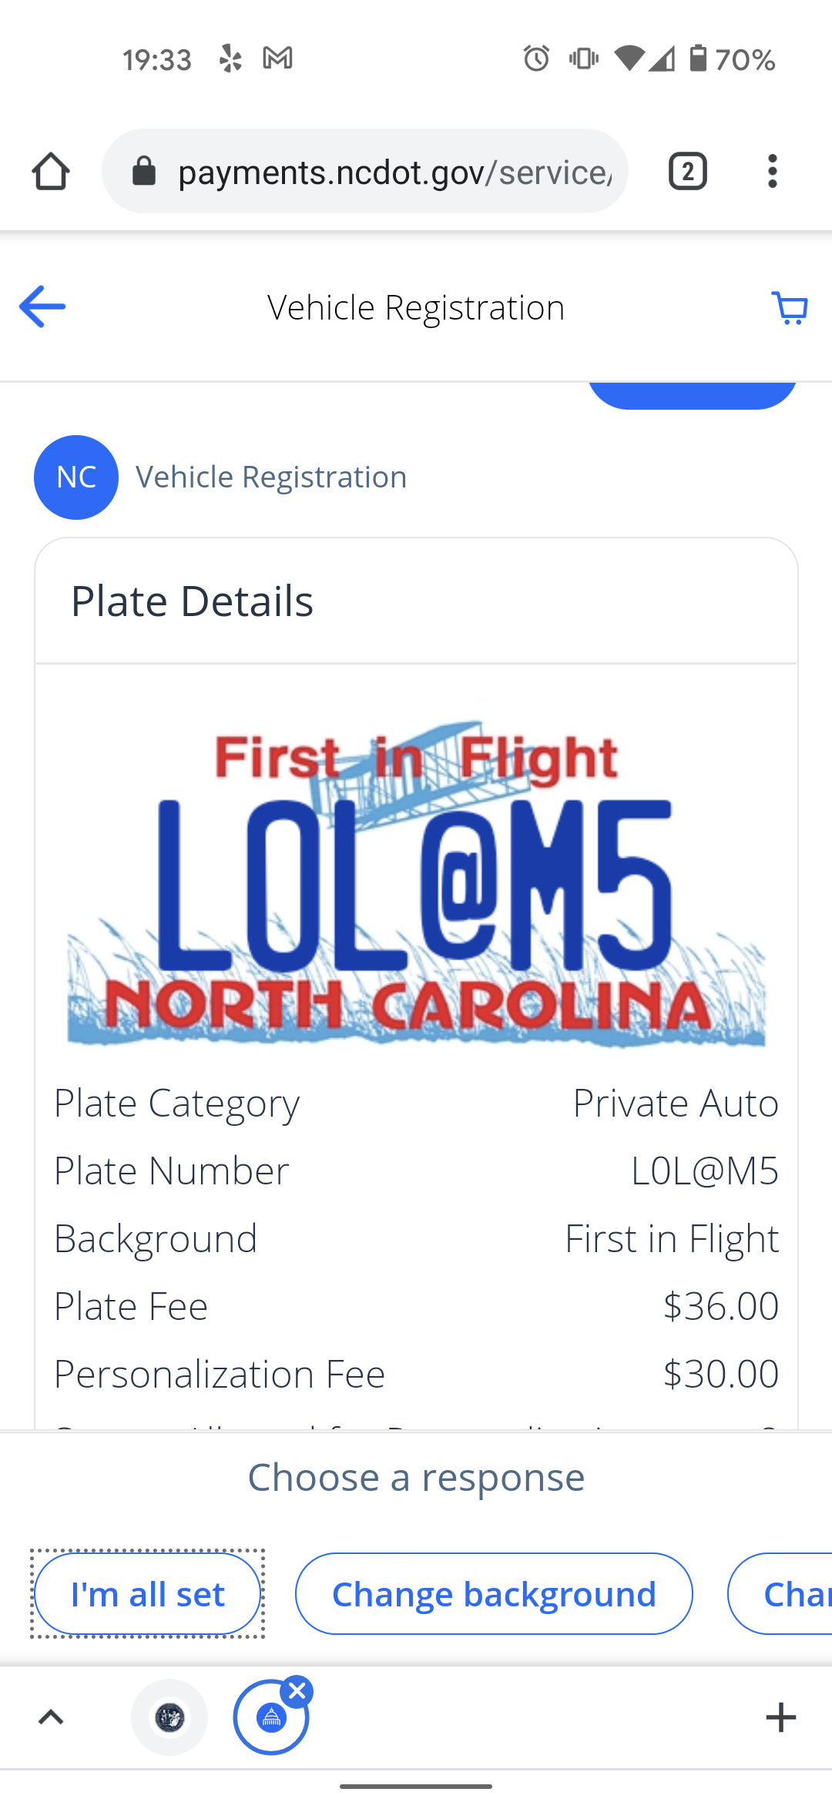This screenshot has height=1802, width=832.
Task: Open the three-dot browser menu
Action: (x=772, y=171)
